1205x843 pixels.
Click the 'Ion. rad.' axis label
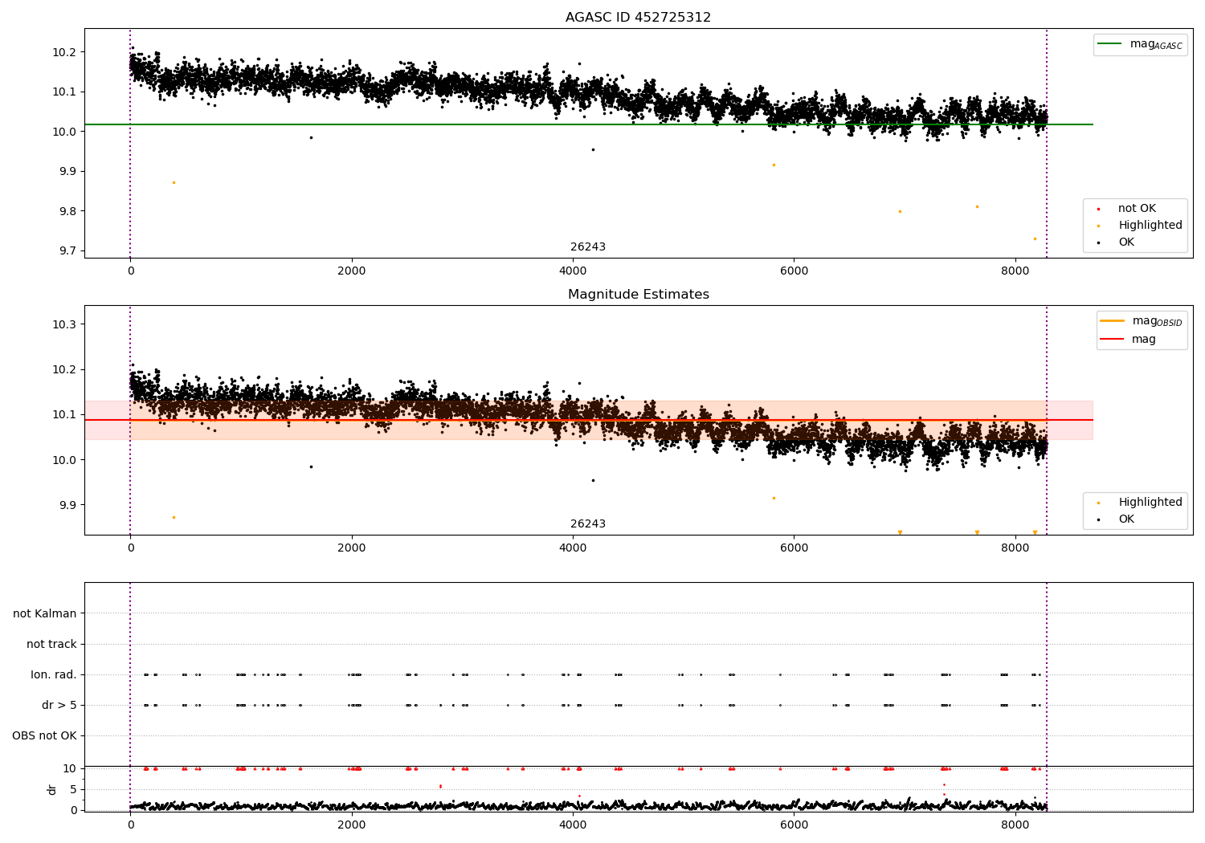tap(54, 675)
